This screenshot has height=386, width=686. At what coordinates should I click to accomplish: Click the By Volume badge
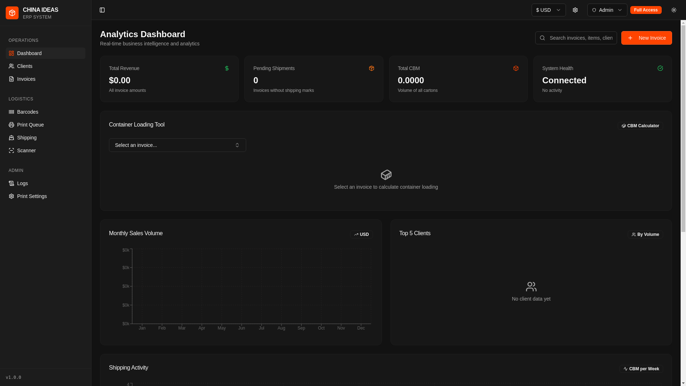645,234
